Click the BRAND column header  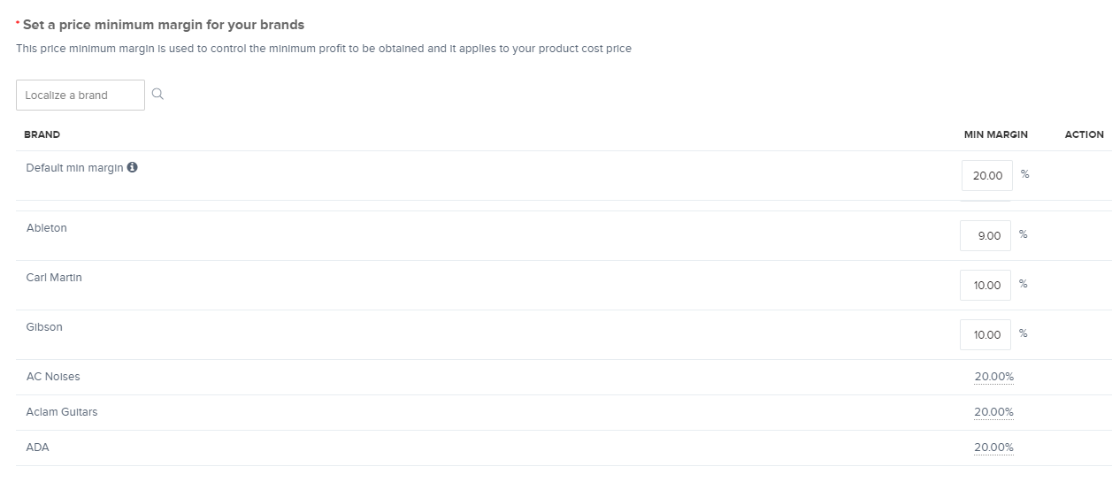click(x=42, y=134)
